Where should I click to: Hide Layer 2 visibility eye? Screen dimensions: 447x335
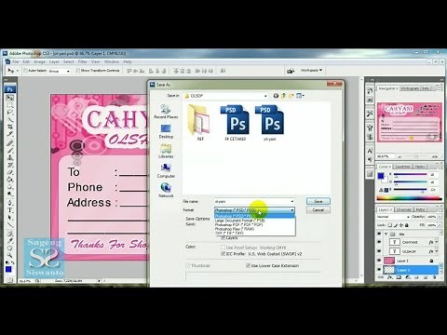(379, 261)
